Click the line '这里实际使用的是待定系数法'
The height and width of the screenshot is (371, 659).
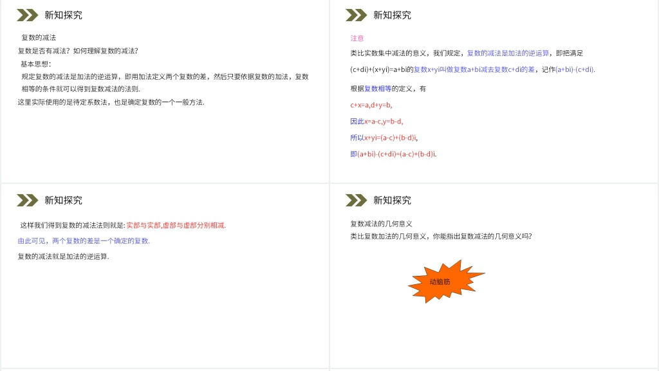click(111, 102)
